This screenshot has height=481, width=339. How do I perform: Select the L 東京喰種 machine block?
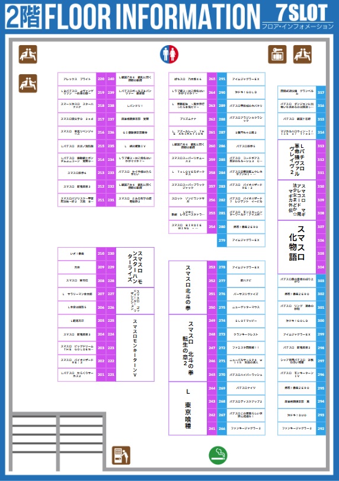(x=188, y=409)
